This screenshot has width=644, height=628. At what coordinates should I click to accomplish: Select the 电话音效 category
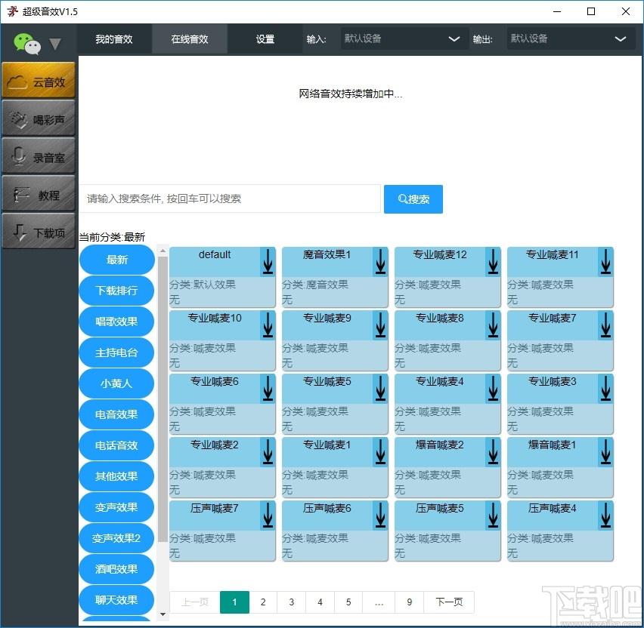[116, 445]
